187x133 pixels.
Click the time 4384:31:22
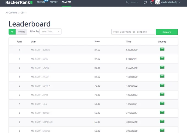132,86
